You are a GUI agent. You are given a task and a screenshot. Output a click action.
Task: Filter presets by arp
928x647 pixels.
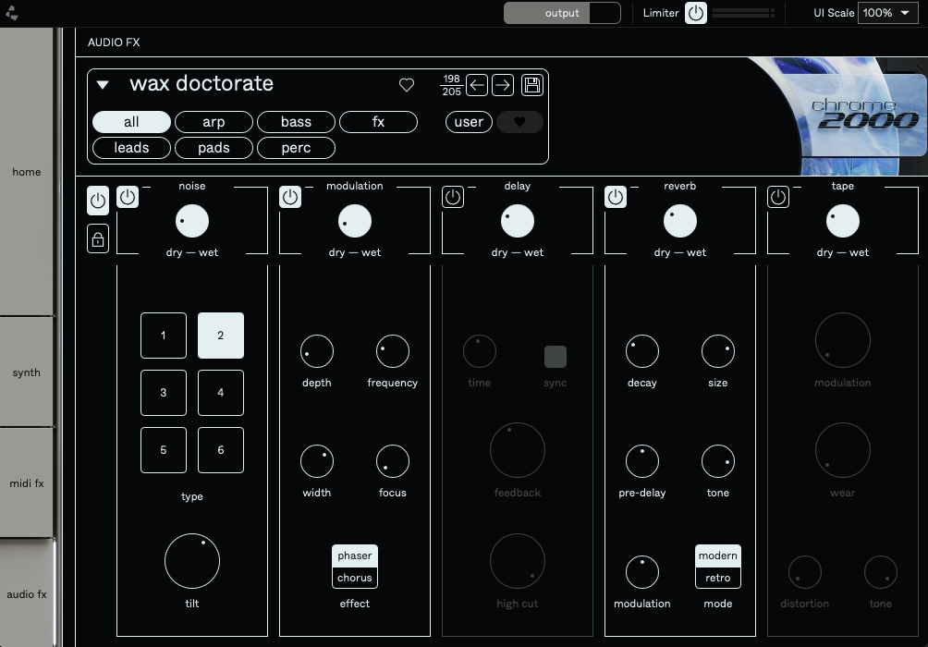click(x=214, y=122)
